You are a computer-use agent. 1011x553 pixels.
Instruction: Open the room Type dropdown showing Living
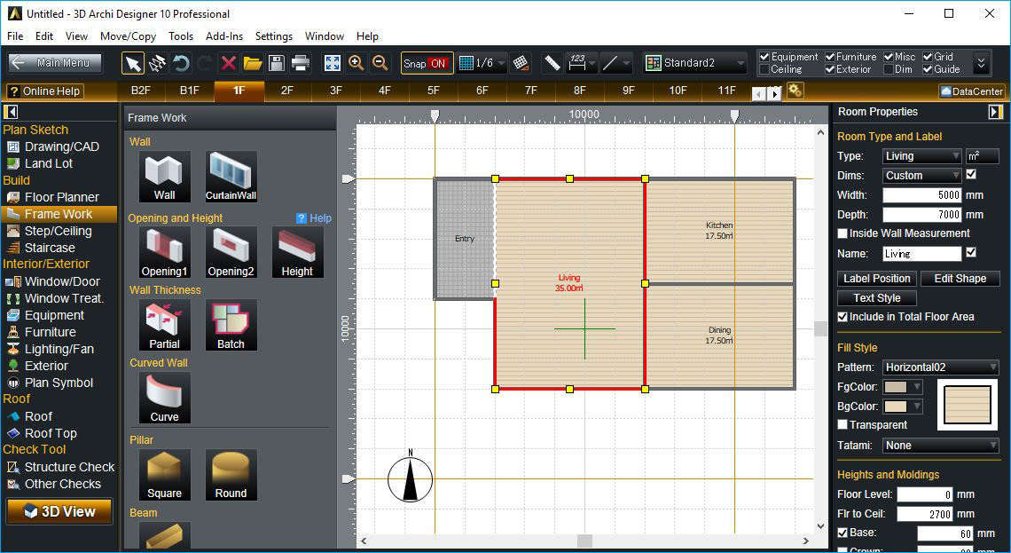[921, 156]
